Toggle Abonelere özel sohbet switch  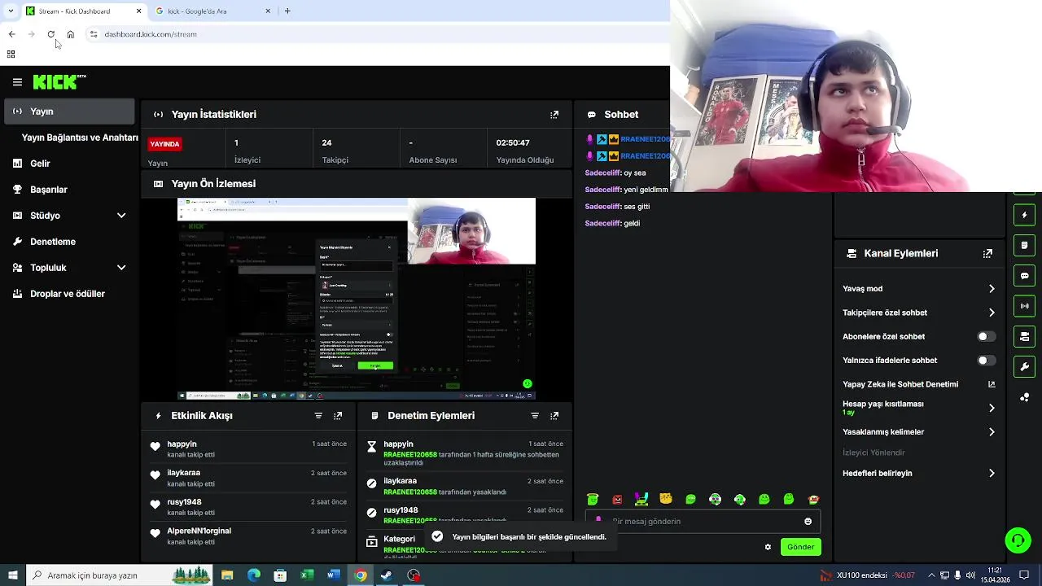(986, 337)
